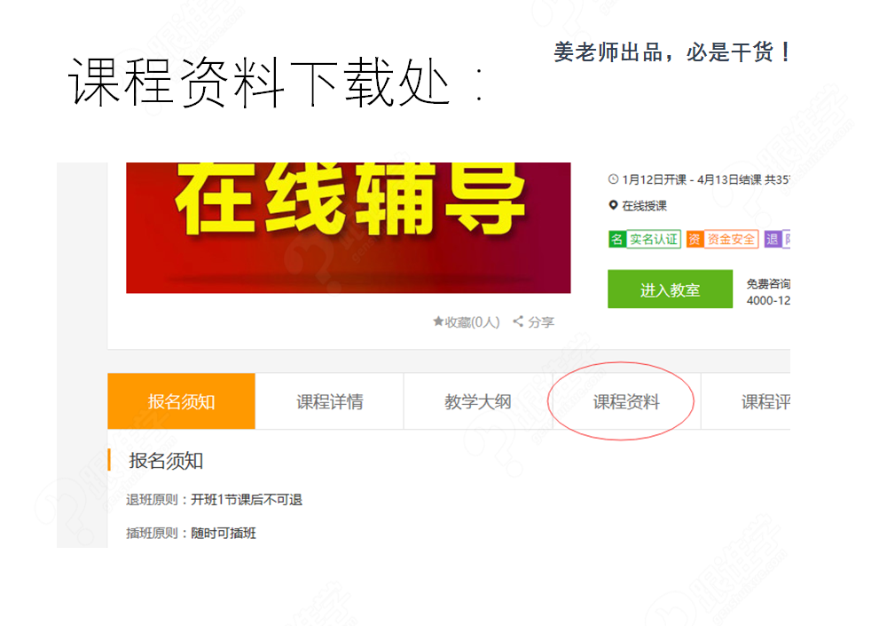
Task: Click the 实名认证 label
Action: [x=654, y=239]
